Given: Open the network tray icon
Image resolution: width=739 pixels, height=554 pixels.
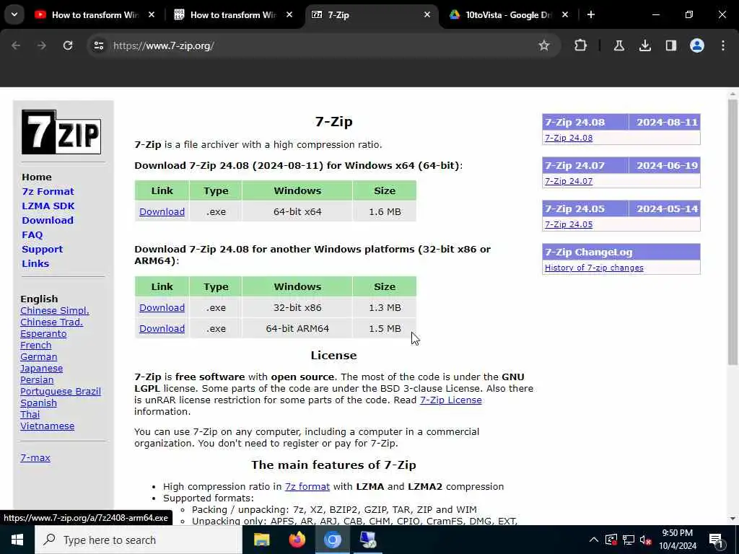Looking at the screenshot, I should (x=629, y=540).
